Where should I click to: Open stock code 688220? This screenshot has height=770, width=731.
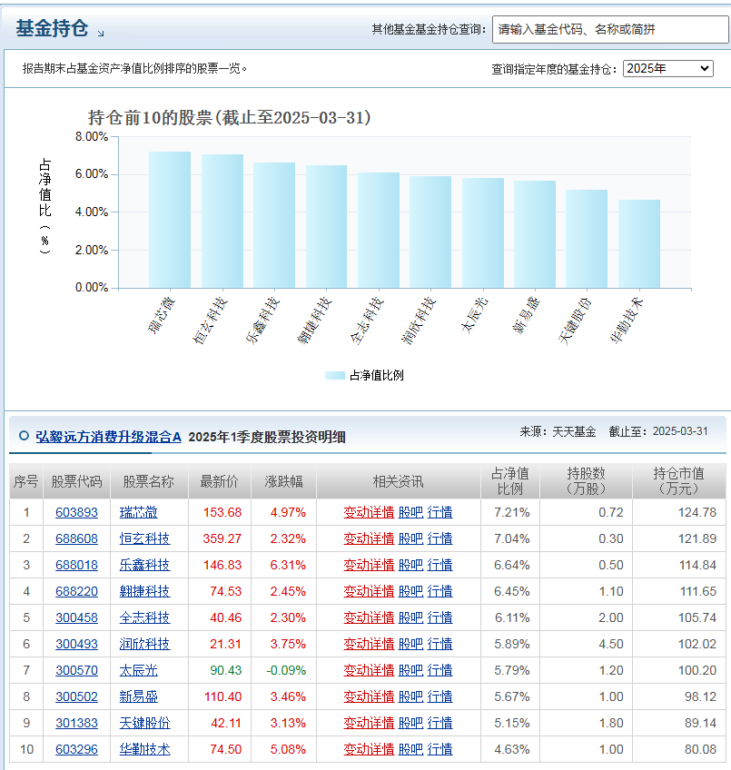pyautogui.click(x=76, y=591)
